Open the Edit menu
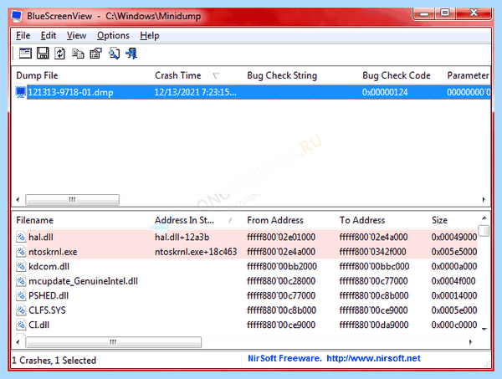Screen dimensions: 502x379 (49, 35)
